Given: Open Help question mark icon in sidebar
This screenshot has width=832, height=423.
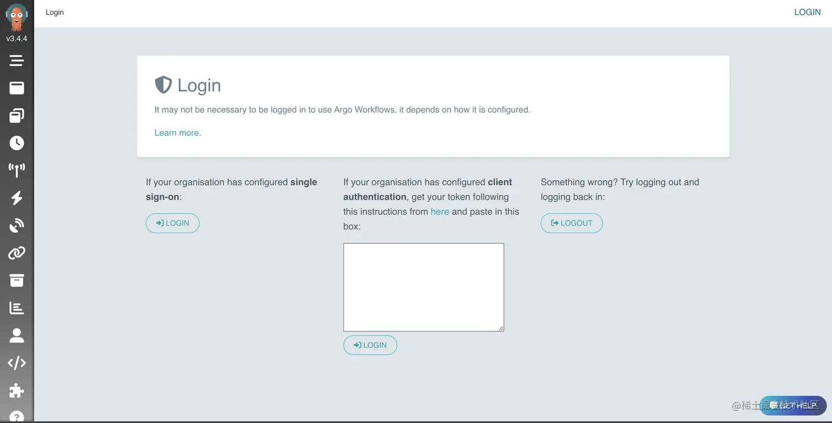Looking at the screenshot, I should (x=17, y=416).
